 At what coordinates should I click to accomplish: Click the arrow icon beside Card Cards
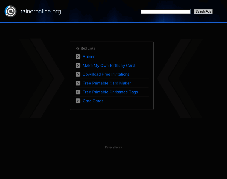(x=78, y=101)
